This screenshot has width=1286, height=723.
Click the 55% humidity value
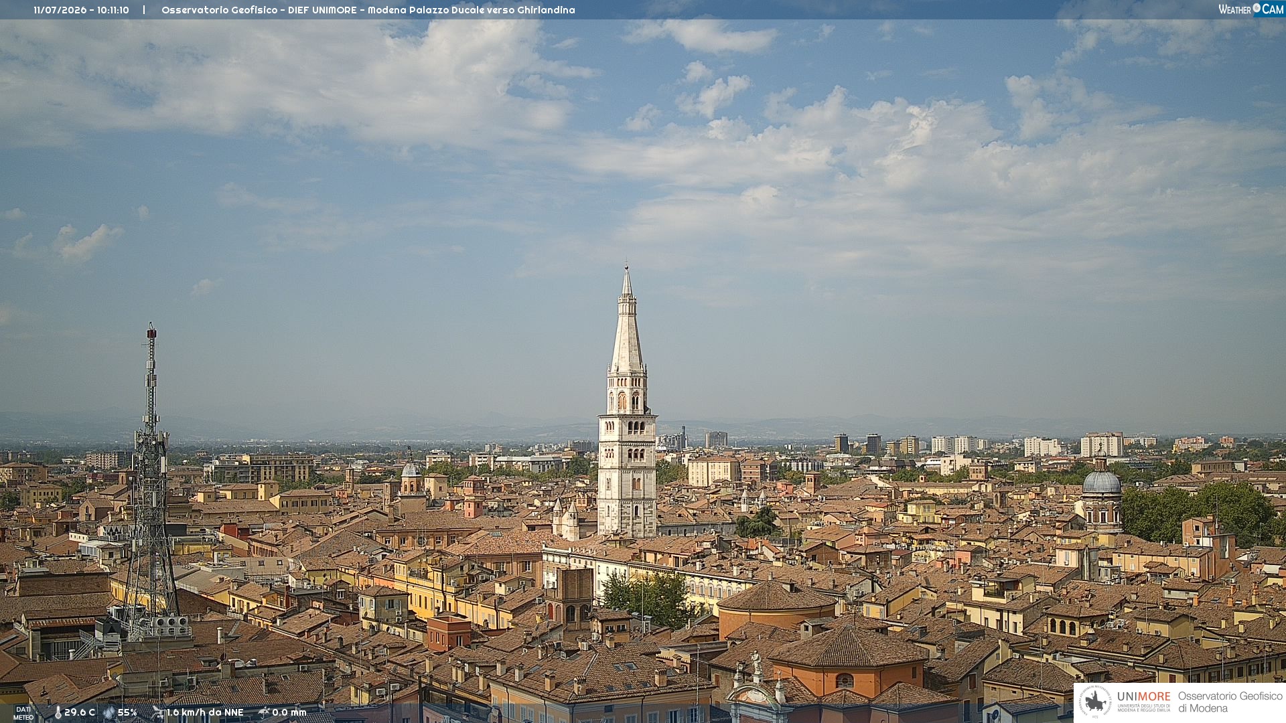point(127,712)
